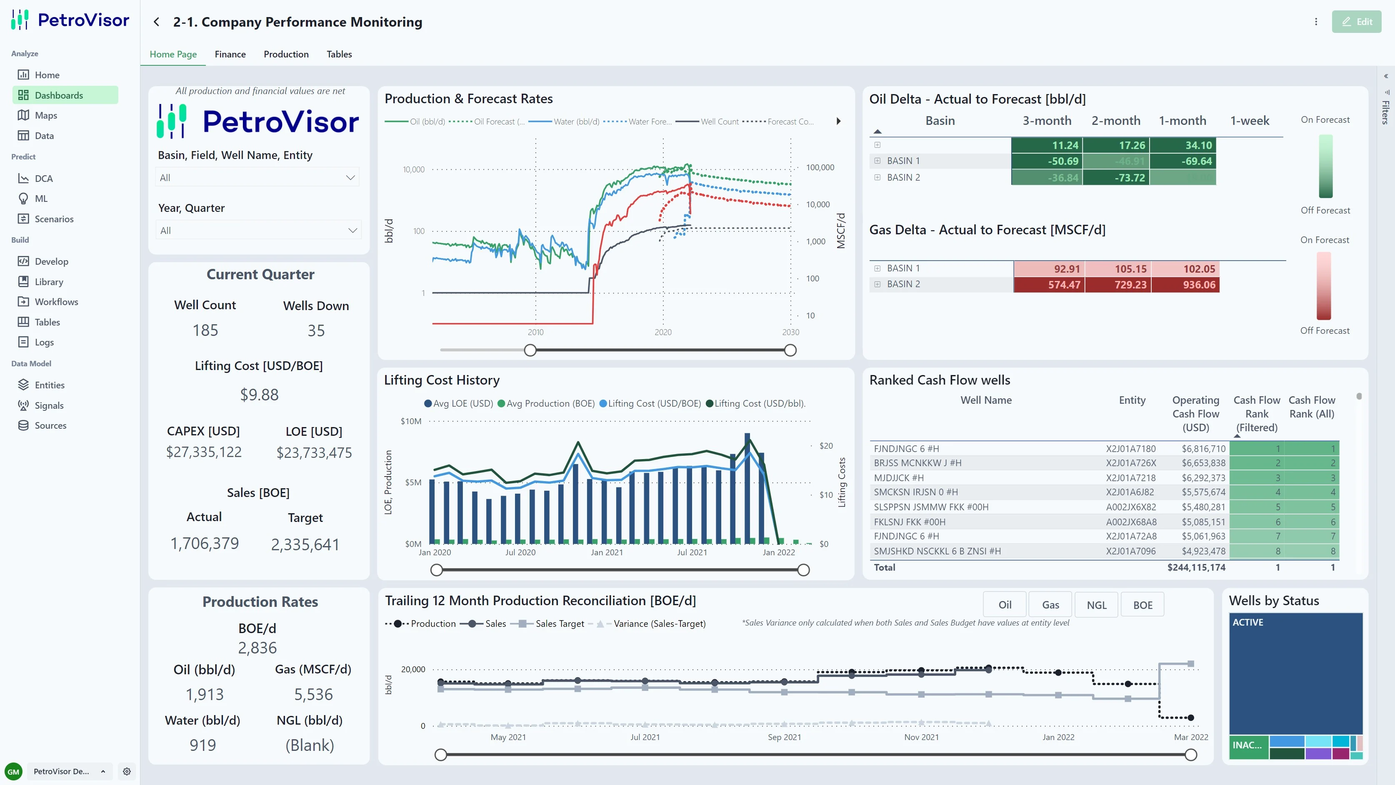Open the Entities sidebar item
This screenshot has height=785, width=1395.
pyautogui.click(x=49, y=385)
